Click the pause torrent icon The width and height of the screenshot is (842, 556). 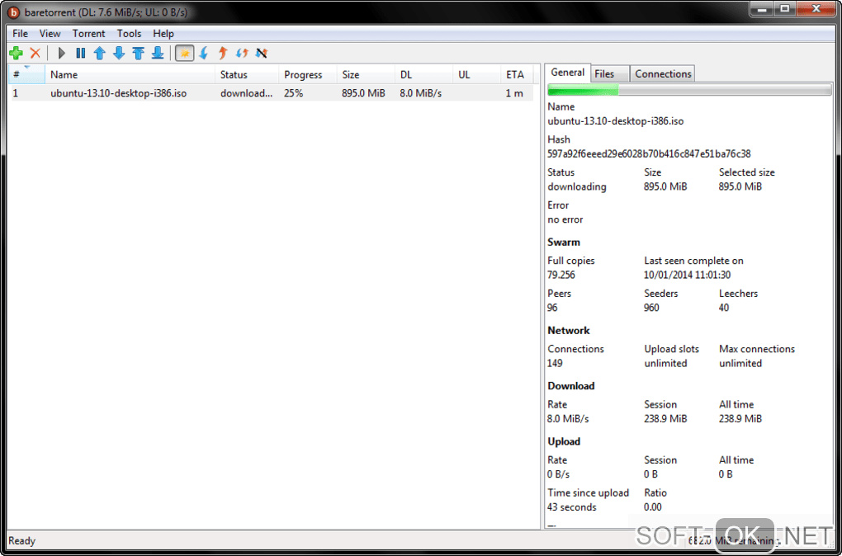[x=81, y=53]
